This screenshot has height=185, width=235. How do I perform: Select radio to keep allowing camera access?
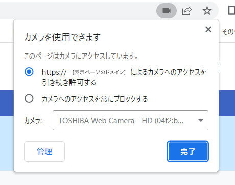click(x=29, y=72)
